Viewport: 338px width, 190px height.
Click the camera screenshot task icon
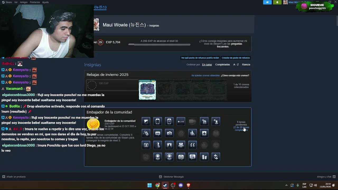[x=169, y=133]
